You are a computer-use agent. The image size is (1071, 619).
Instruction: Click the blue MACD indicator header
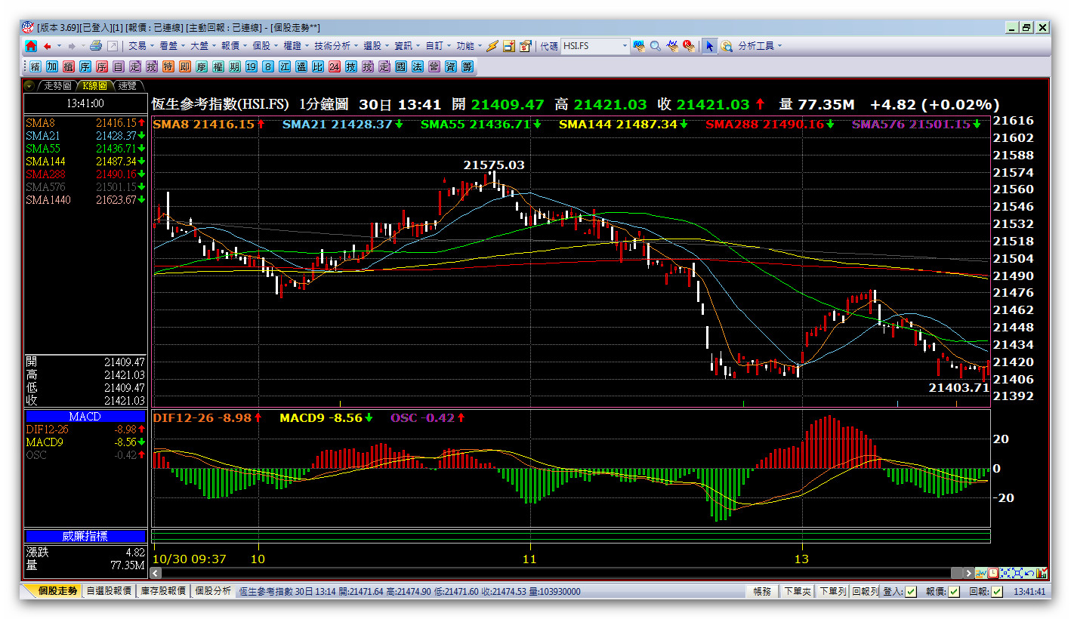point(85,417)
